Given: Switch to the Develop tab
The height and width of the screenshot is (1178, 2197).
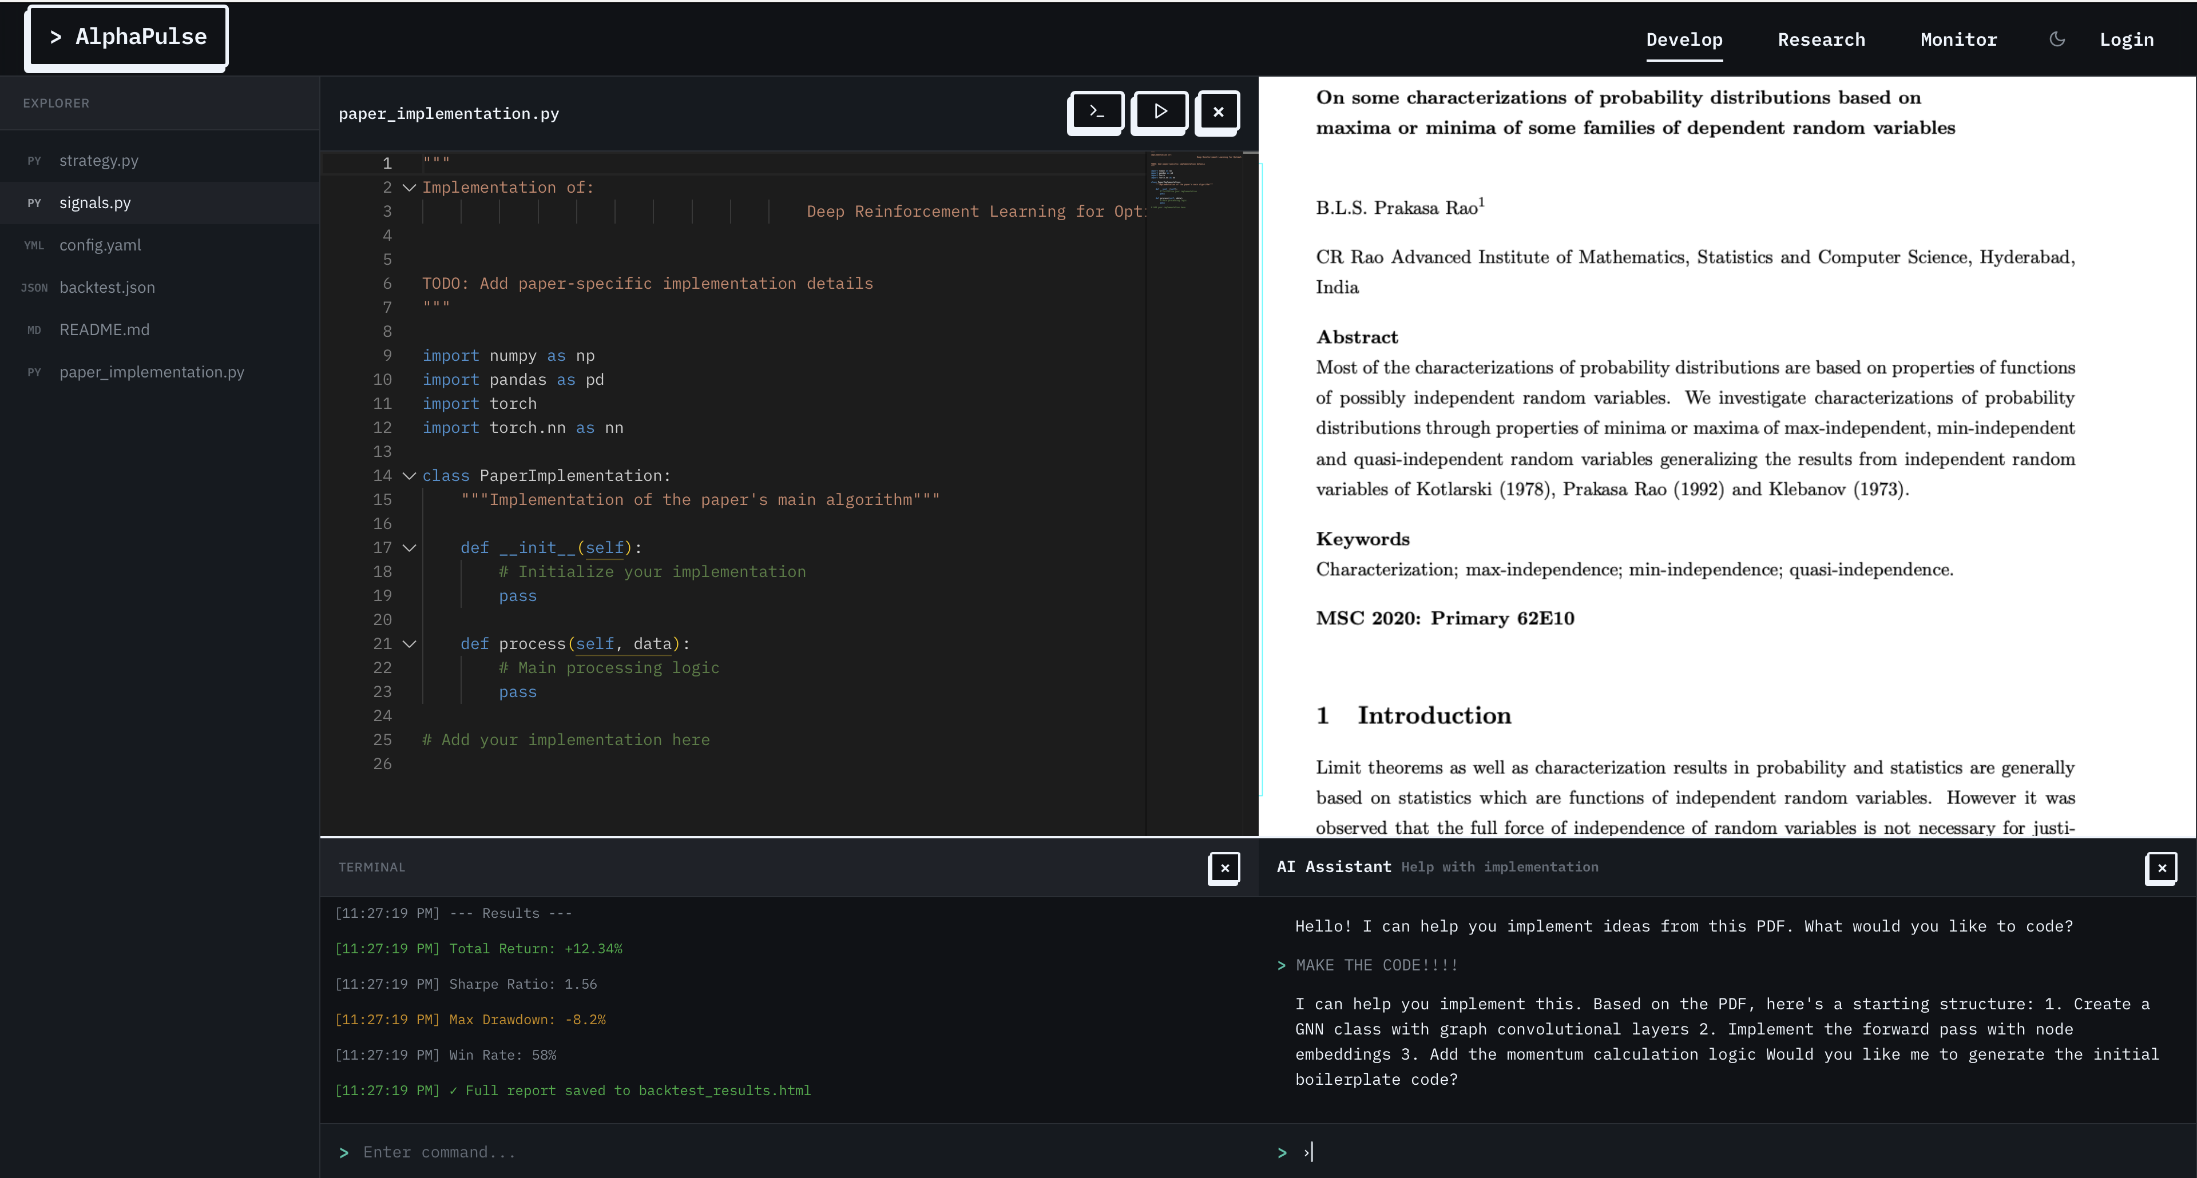Looking at the screenshot, I should 1684,39.
